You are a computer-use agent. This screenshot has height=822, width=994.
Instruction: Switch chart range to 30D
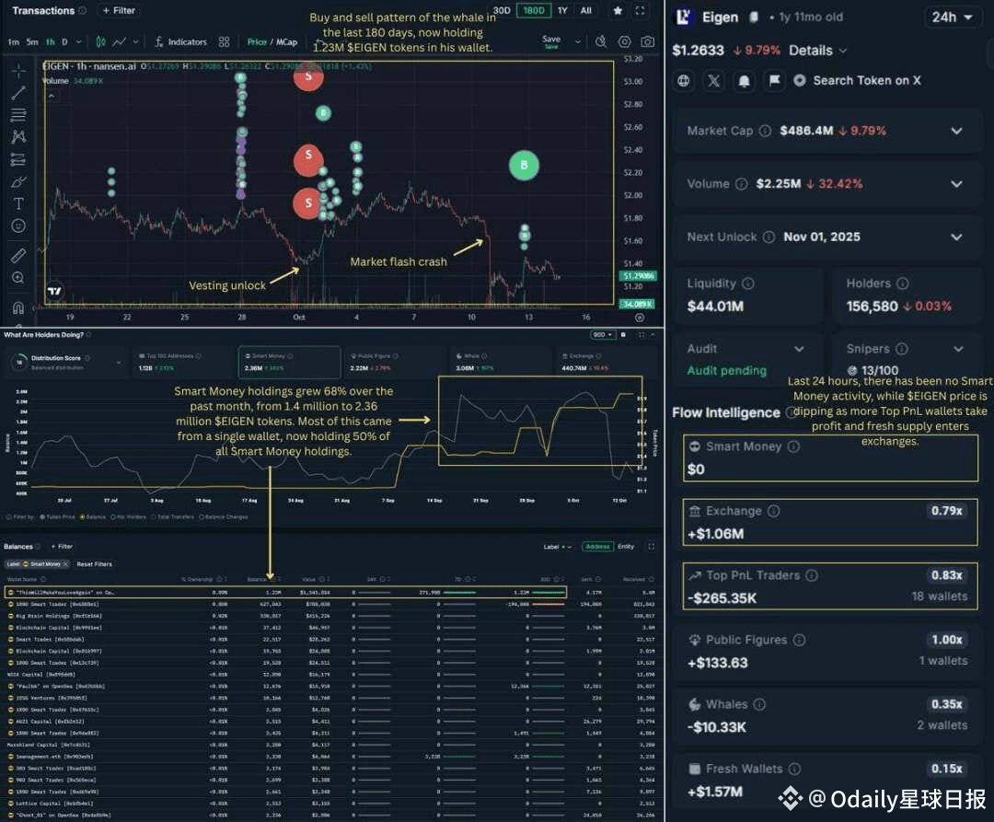(x=502, y=10)
